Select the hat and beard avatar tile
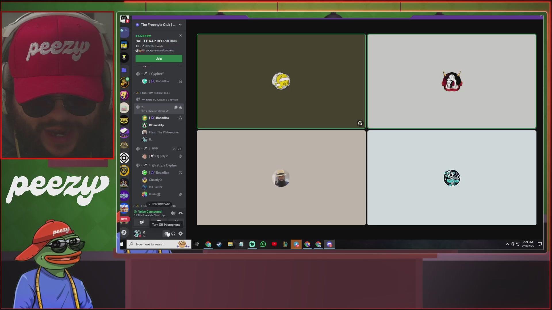 (281, 178)
